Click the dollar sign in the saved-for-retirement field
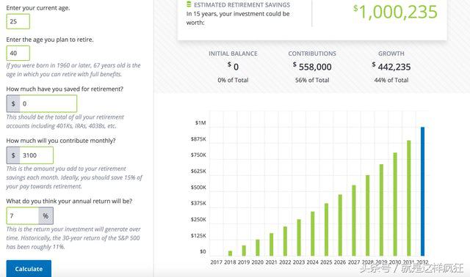Image resolution: width=470 pixels, height=277 pixels. pos(13,104)
